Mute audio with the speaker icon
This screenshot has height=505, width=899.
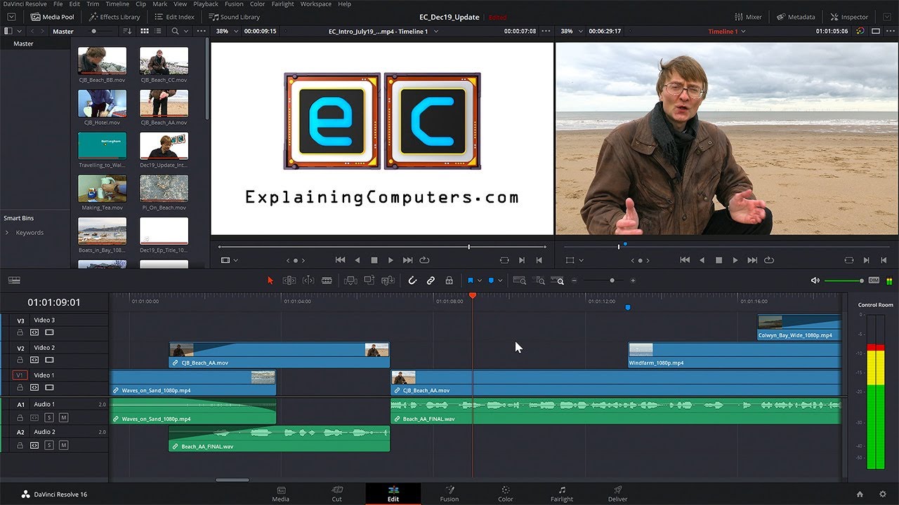(x=815, y=281)
